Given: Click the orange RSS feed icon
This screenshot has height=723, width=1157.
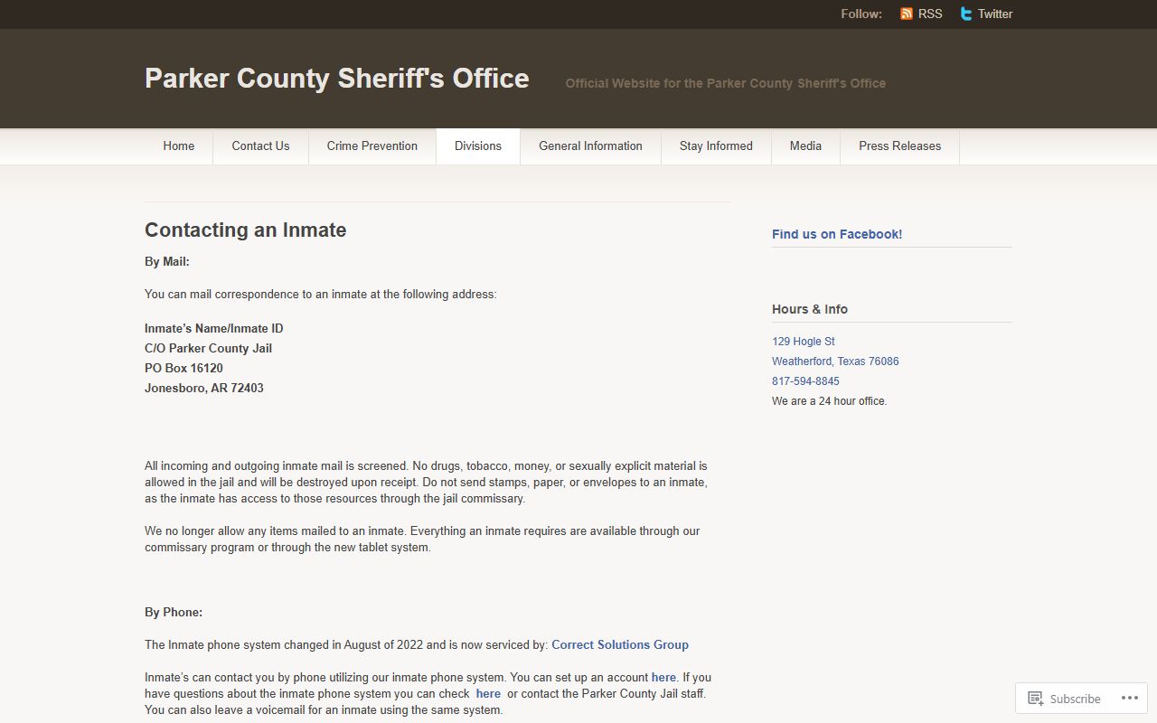Looking at the screenshot, I should pyautogui.click(x=907, y=14).
